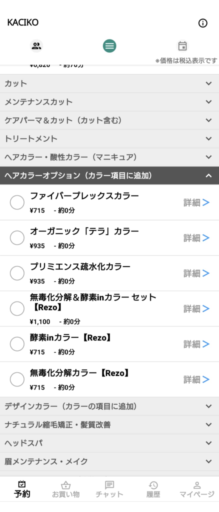Open the お買い物 shopping basket icon
The width and height of the screenshot is (219, 512).
click(x=66, y=485)
